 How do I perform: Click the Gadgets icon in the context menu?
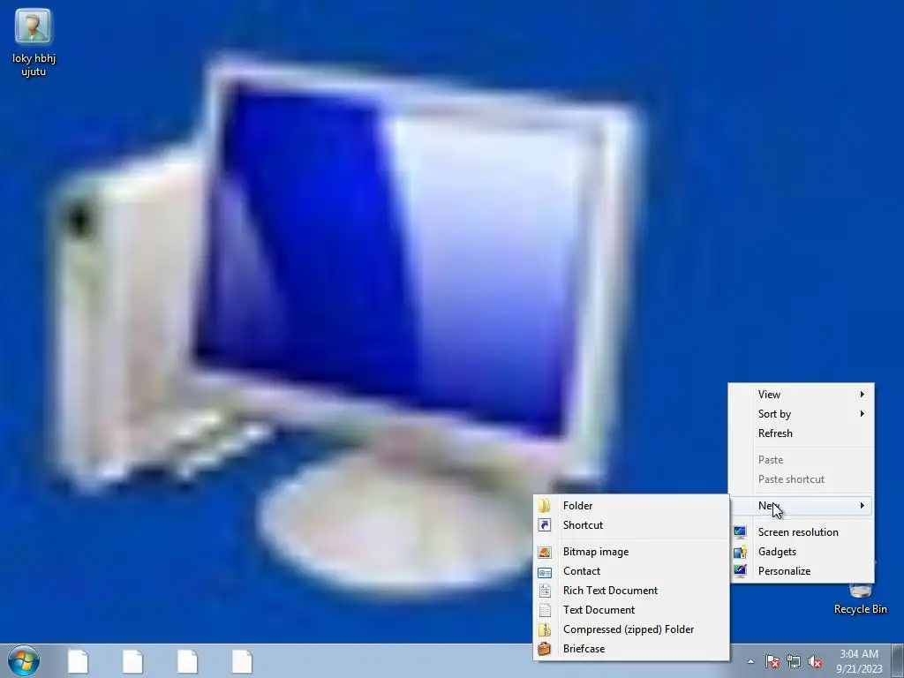click(741, 552)
